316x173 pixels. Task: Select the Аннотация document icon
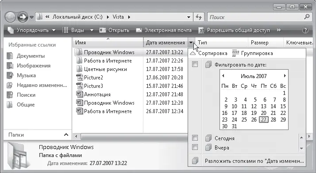pos(79,94)
